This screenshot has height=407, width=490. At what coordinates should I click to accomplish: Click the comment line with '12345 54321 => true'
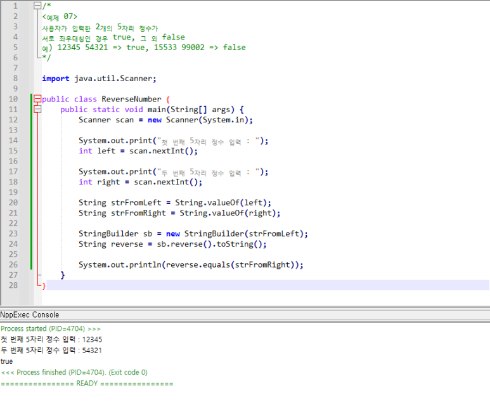click(144, 47)
